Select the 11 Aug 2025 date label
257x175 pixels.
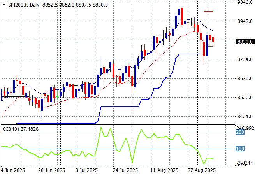point(164,170)
